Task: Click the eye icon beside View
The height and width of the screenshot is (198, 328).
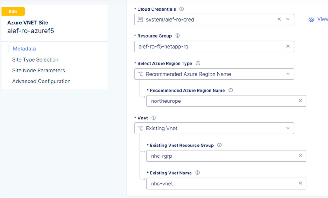Action: (x=312, y=20)
